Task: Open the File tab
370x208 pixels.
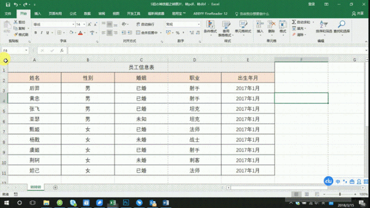Action: click(x=8, y=14)
